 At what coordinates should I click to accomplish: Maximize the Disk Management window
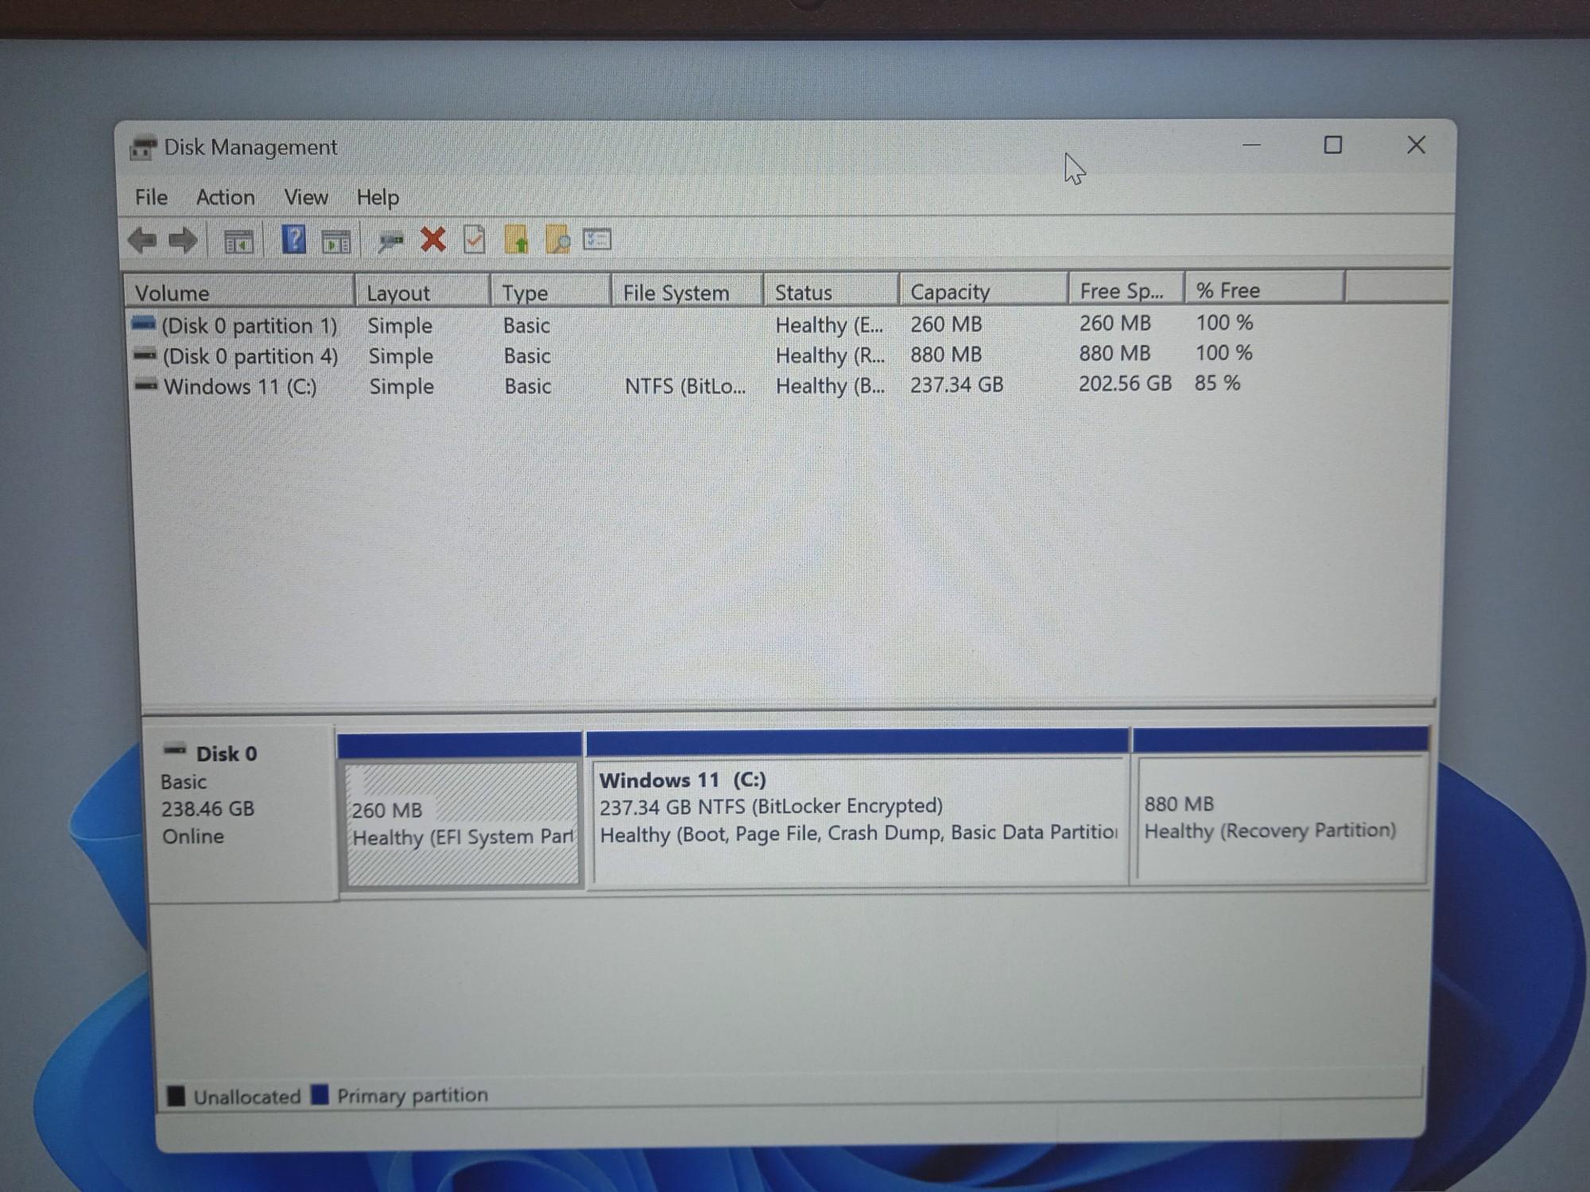pos(1333,145)
